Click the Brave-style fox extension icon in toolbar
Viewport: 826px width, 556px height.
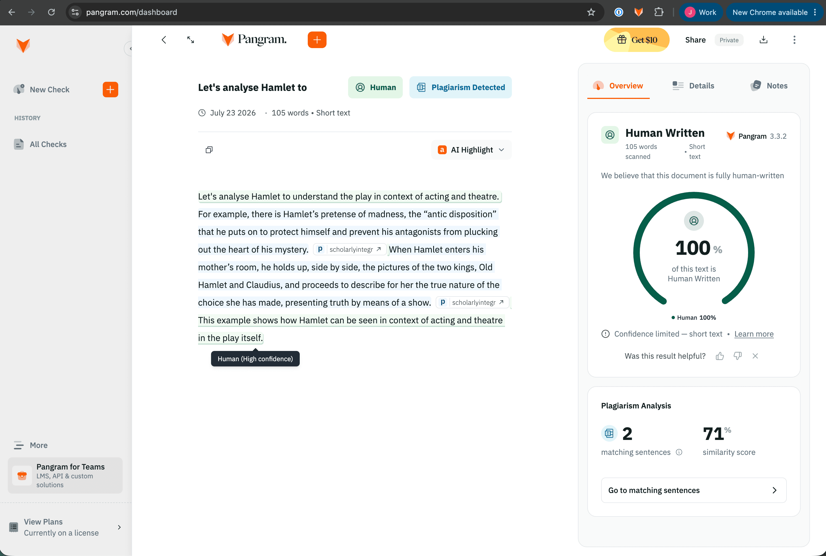[x=638, y=12]
